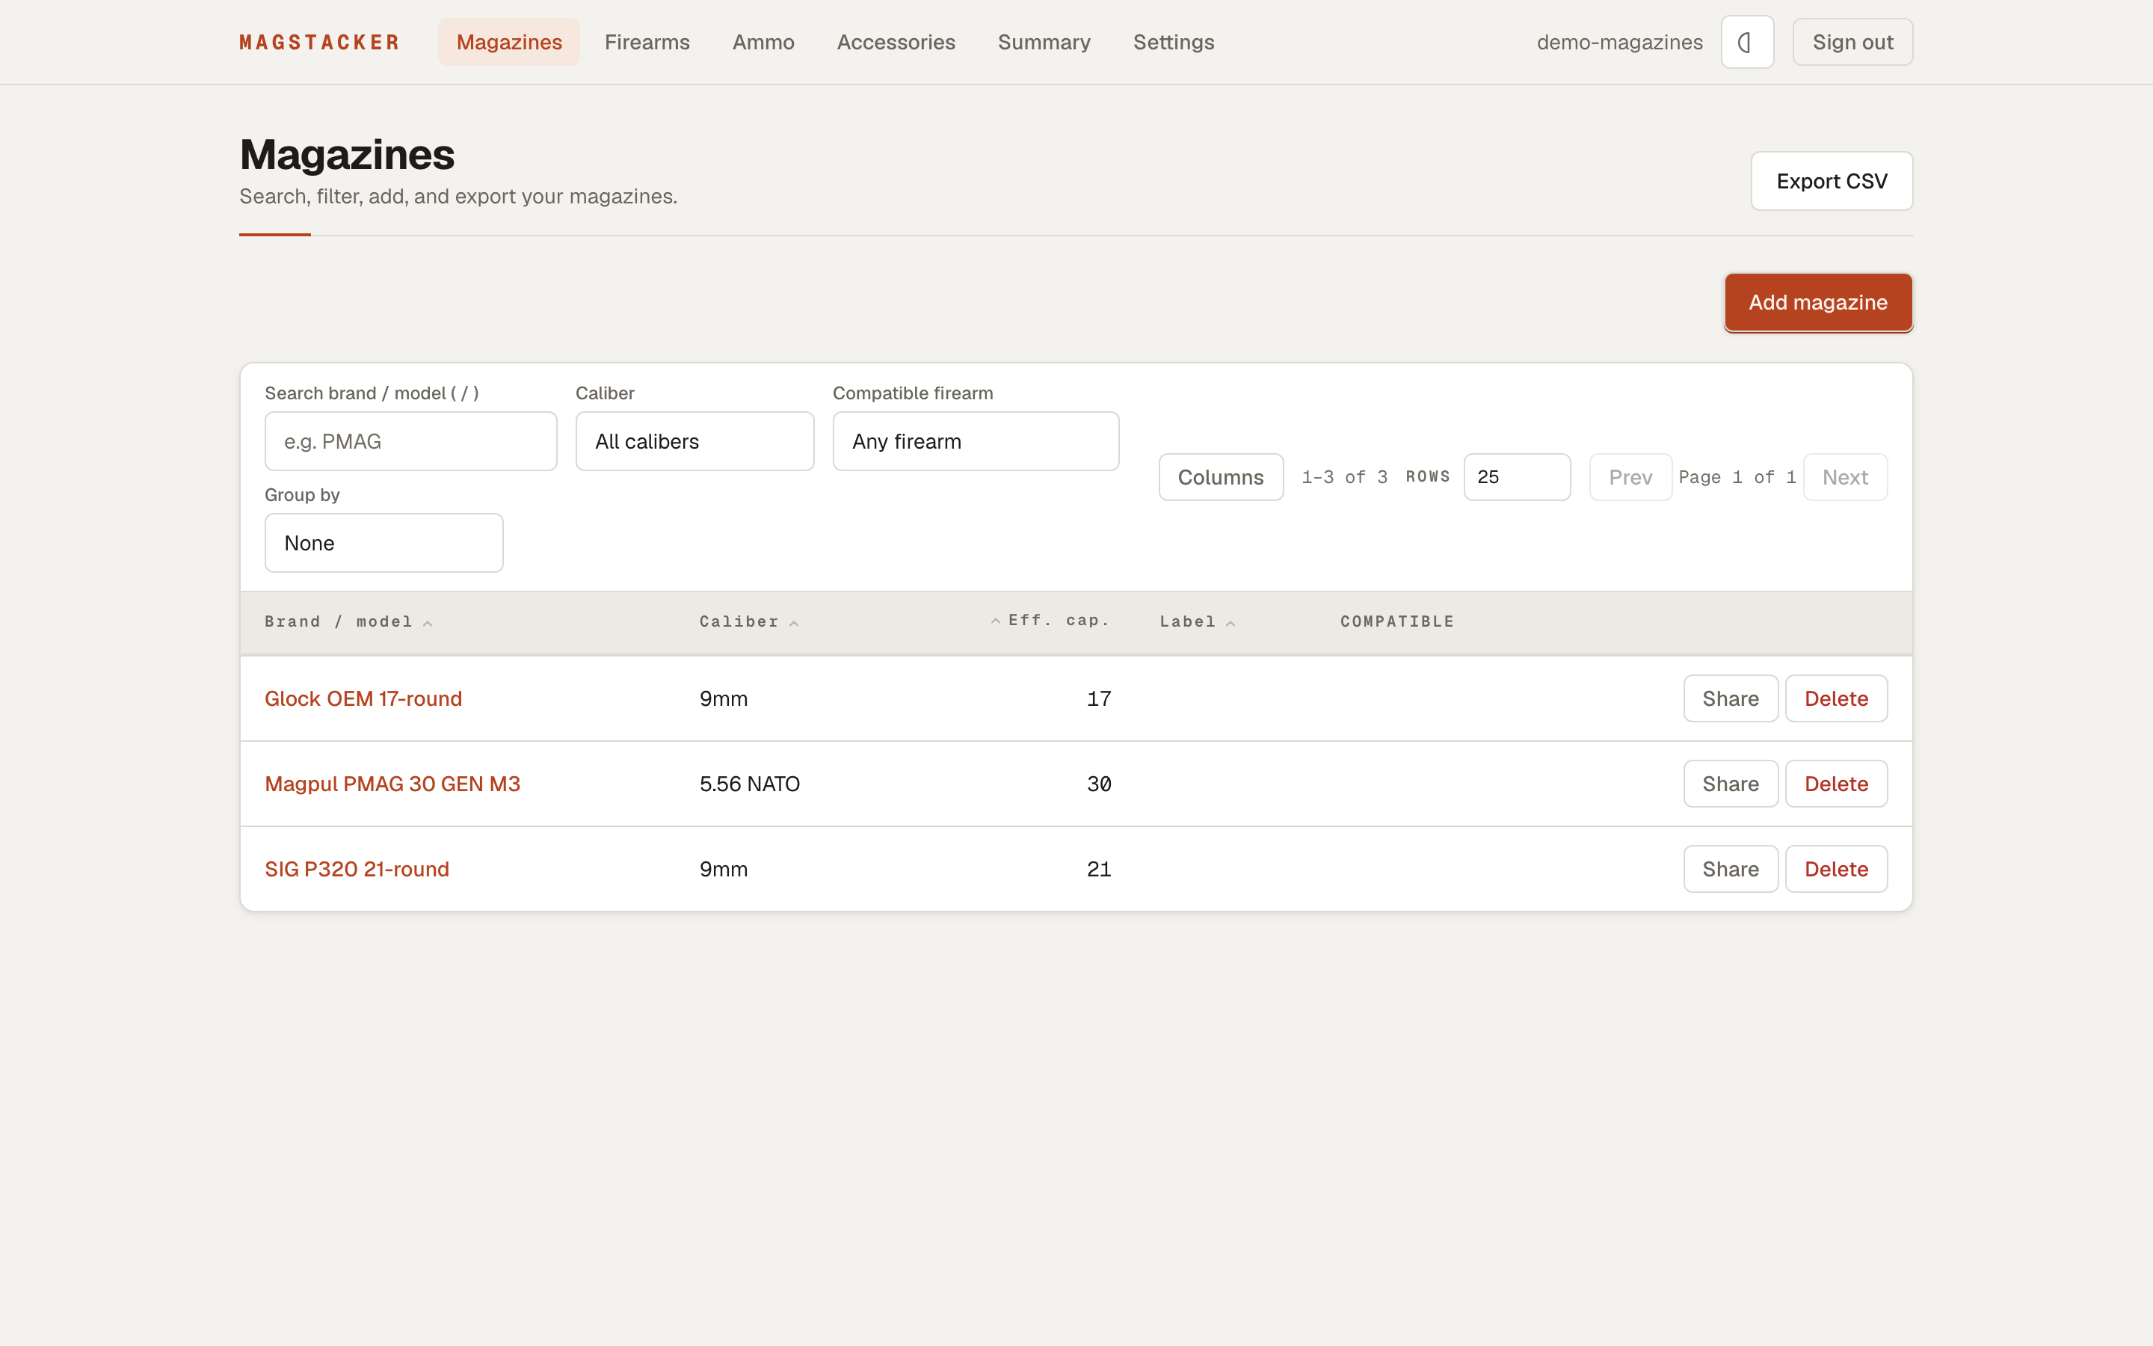Open the Compatible firearm dropdown
Image resolution: width=2153 pixels, height=1346 pixels.
pyautogui.click(x=976, y=440)
